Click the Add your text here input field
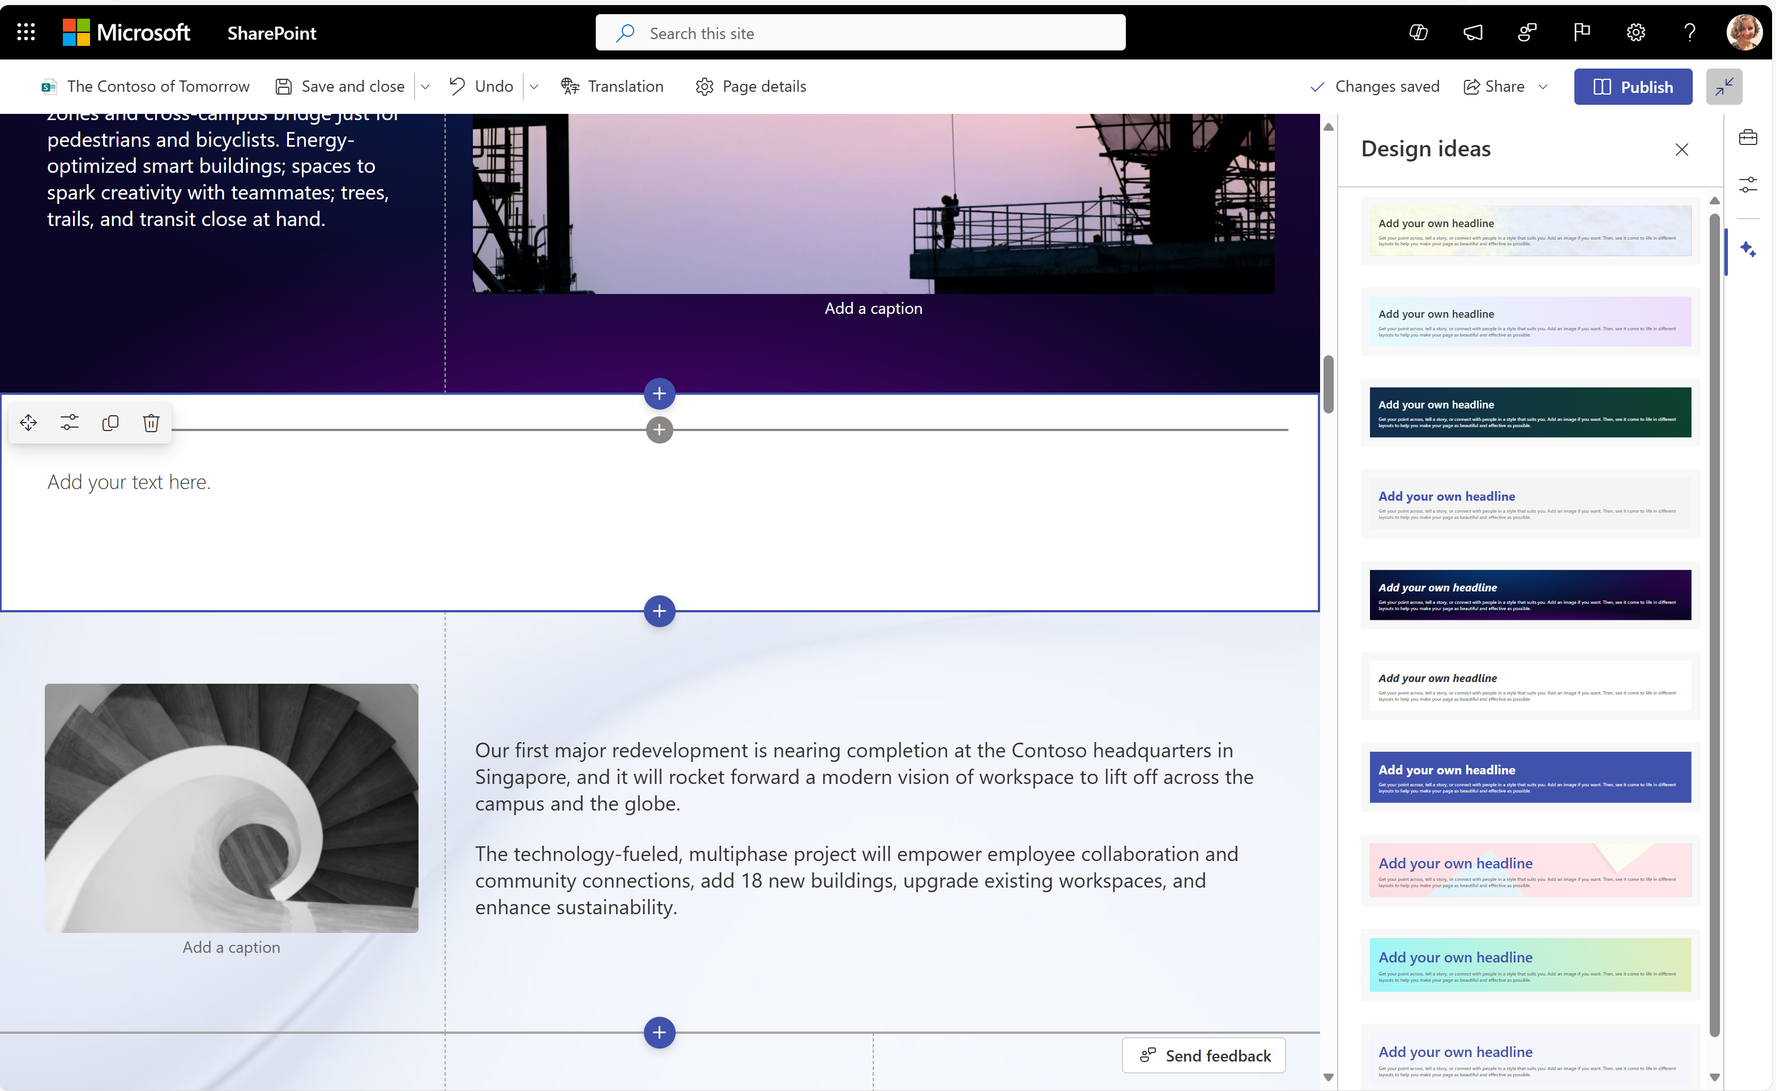Screen dimensions: 1776x1091 (129, 481)
